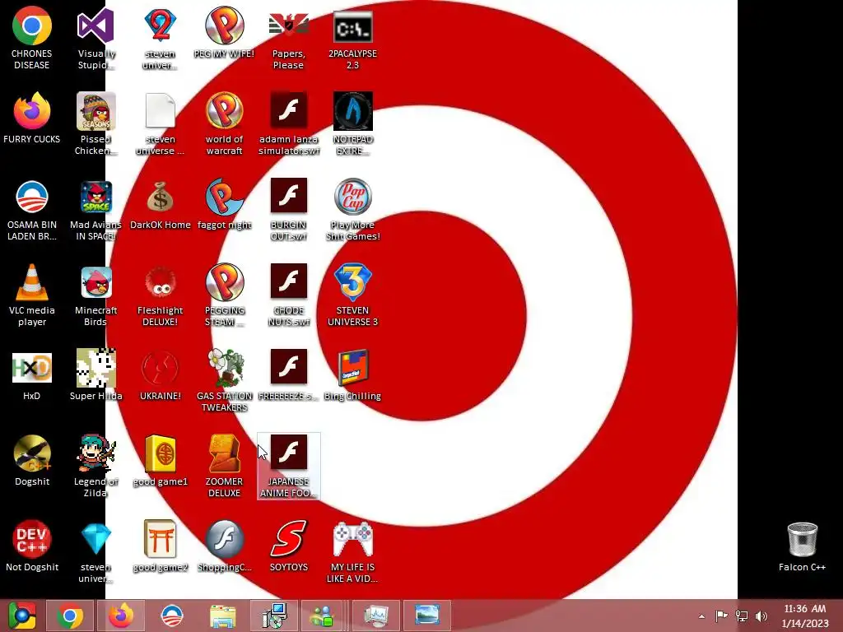The height and width of the screenshot is (632, 843).
Task: Select the ShoppingC... flash player icon
Action: click(224, 547)
